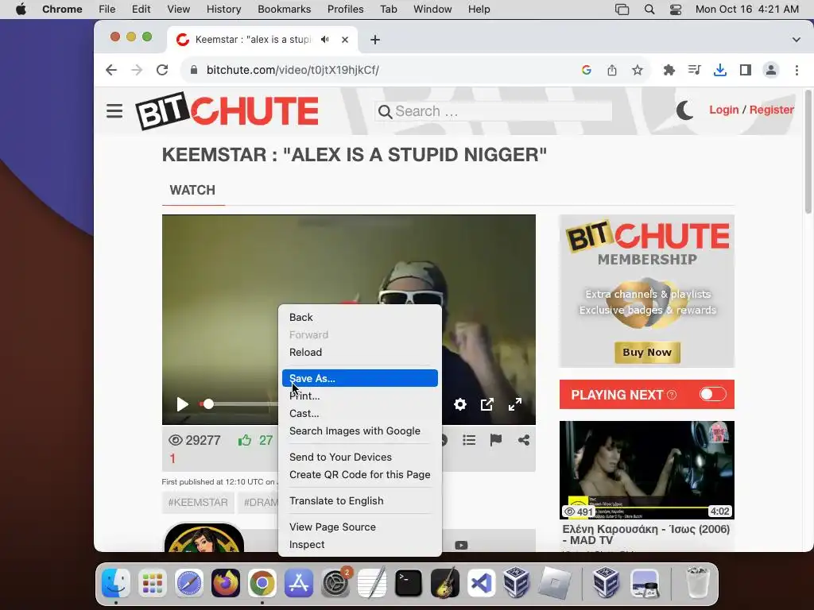The width and height of the screenshot is (814, 610).
Task: Click the Login link
Action: pyautogui.click(x=723, y=110)
